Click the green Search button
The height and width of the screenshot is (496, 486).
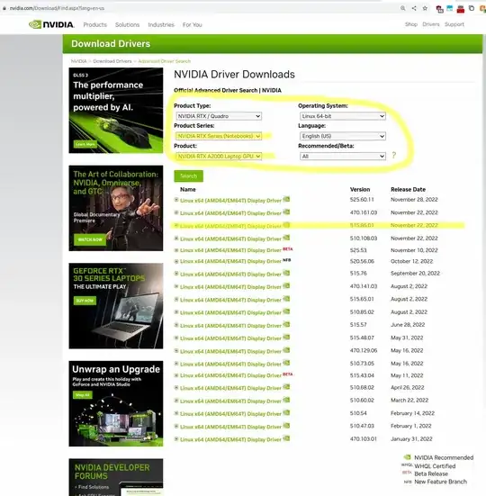point(188,176)
